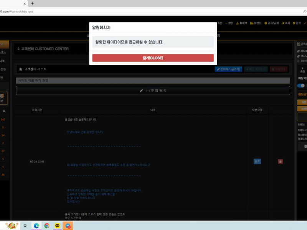Open a new browser tab with plus button
Viewport: 307px width, 230px height.
32,3
